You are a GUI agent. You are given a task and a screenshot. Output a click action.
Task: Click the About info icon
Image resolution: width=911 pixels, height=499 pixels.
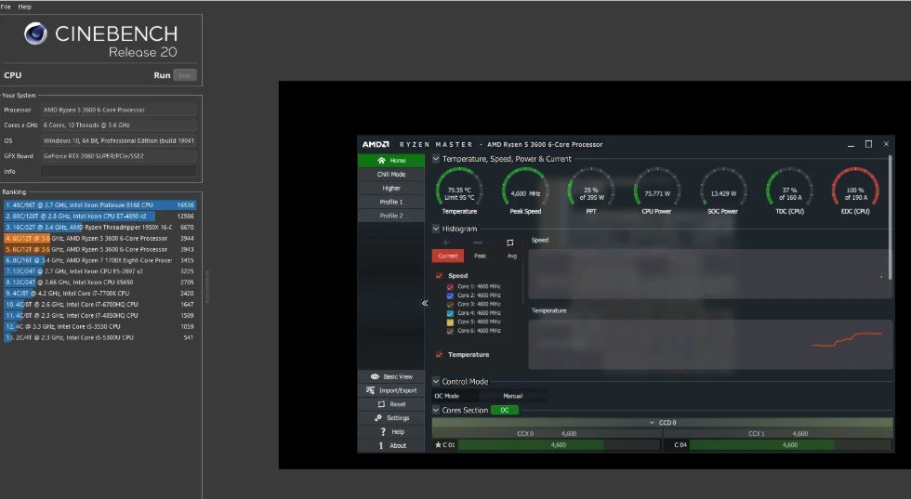coord(381,445)
